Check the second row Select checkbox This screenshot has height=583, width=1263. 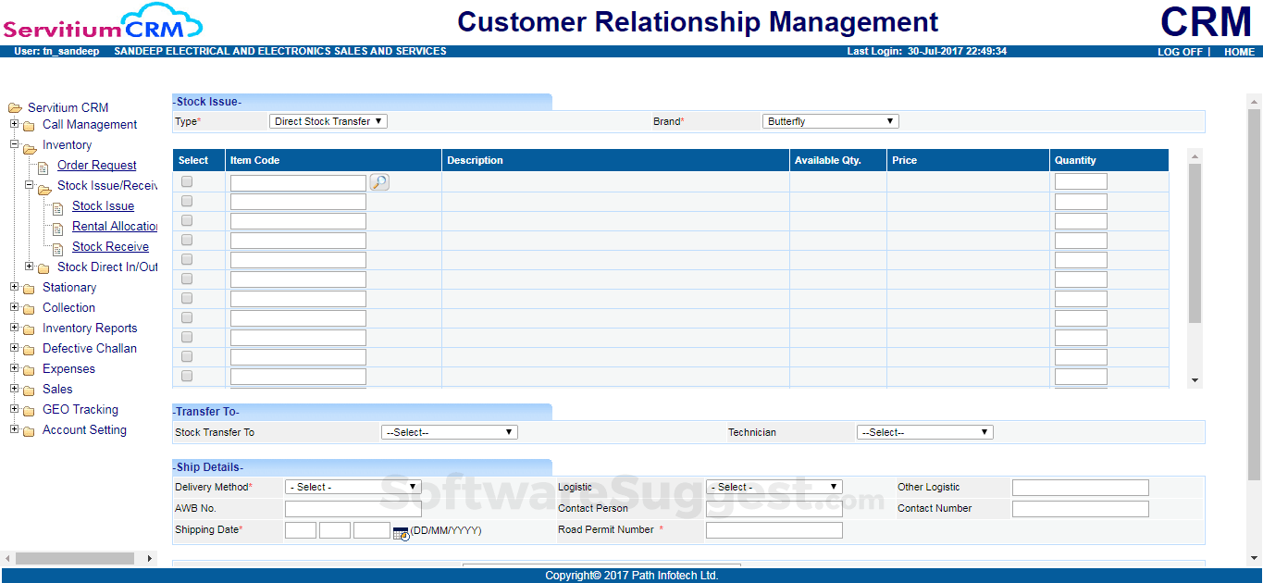(187, 201)
